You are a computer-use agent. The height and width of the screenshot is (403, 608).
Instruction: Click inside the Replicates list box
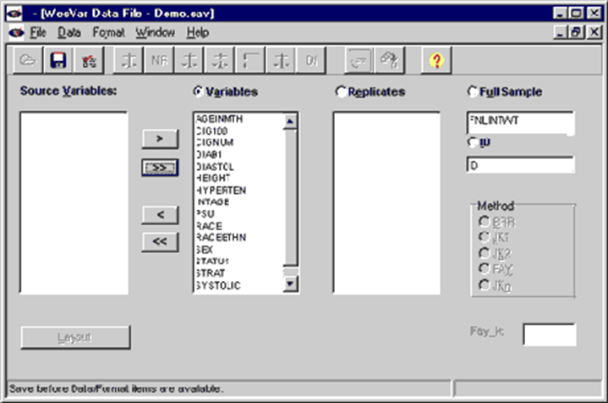coord(386,202)
